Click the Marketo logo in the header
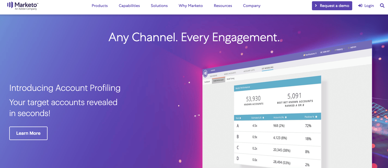 pyautogui.click(x=23, y=6)
